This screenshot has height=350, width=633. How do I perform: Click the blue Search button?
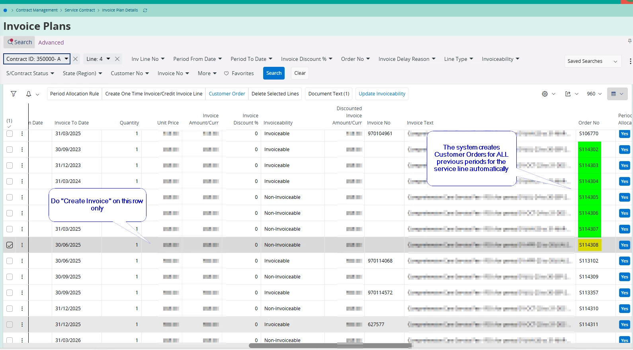(274, 73)
